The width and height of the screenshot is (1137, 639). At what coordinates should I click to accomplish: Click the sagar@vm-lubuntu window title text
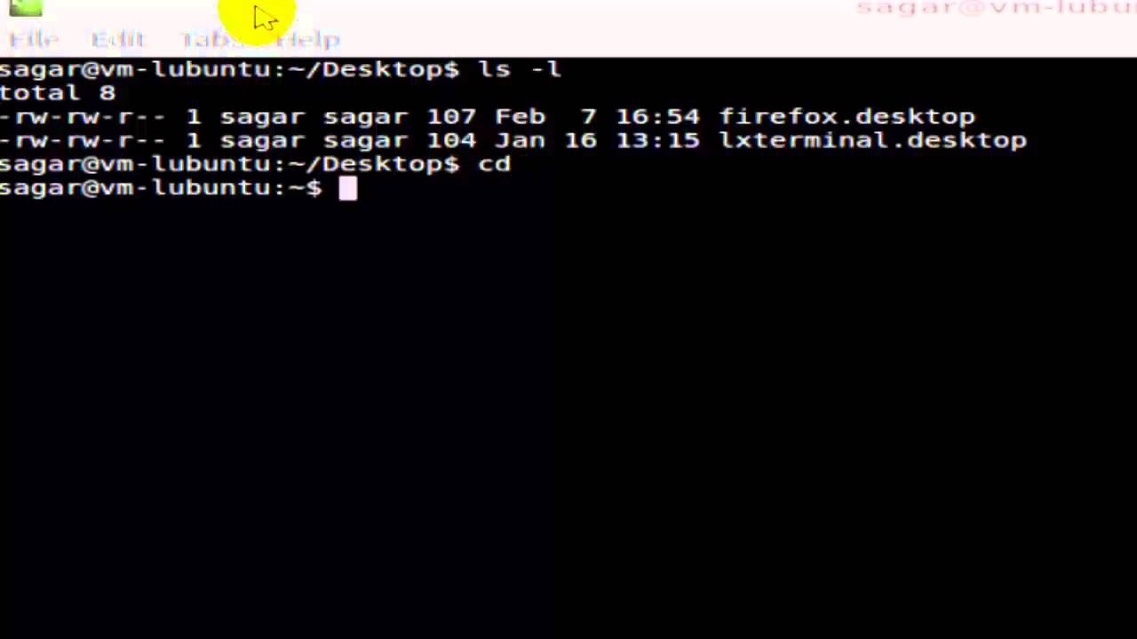[x=996, y=8]
